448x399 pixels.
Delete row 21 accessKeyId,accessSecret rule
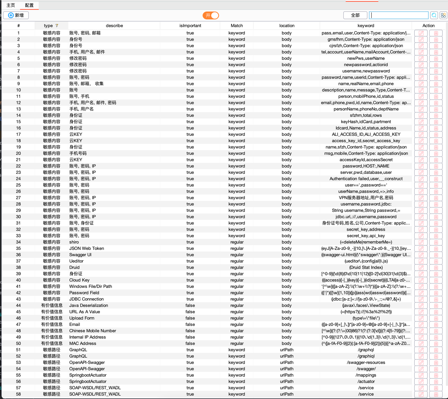[x=436, y=160]
